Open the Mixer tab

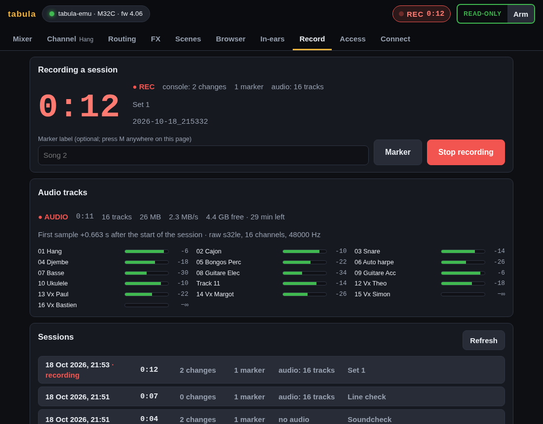pos(23,39)
